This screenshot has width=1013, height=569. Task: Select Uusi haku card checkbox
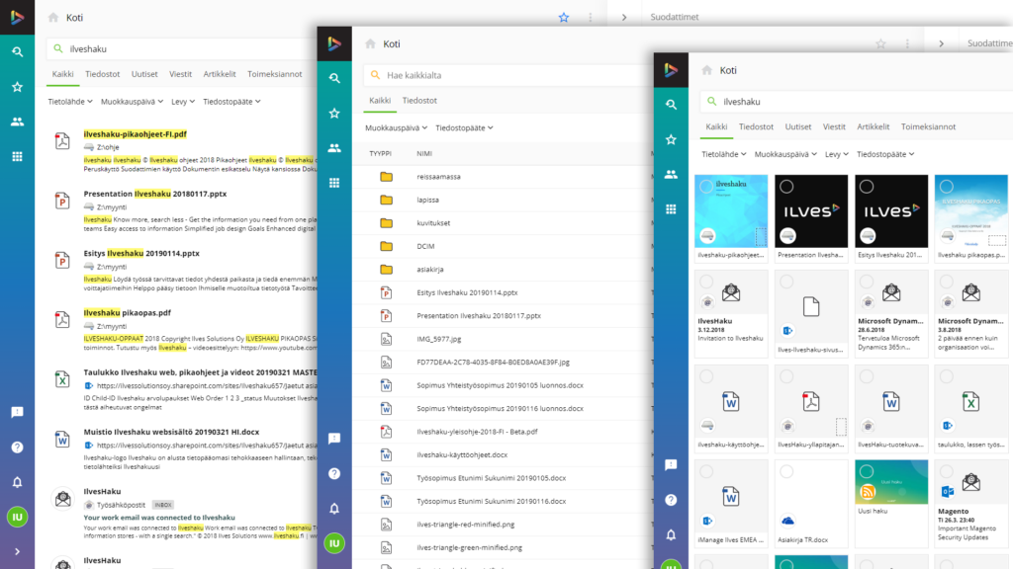pyautogui.click(x=867, y=471)
